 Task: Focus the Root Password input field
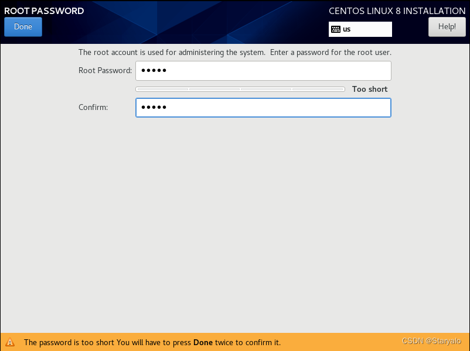click(x=263, y=71)
